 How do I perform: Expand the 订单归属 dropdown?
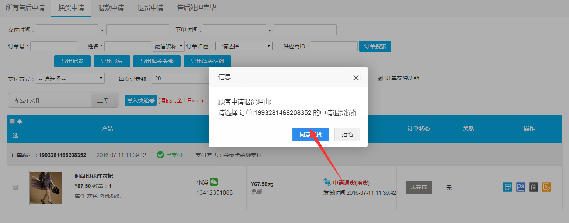[x=244, y=46]
